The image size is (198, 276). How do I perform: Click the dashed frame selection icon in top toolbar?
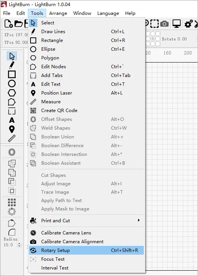[x=154, y=24]
